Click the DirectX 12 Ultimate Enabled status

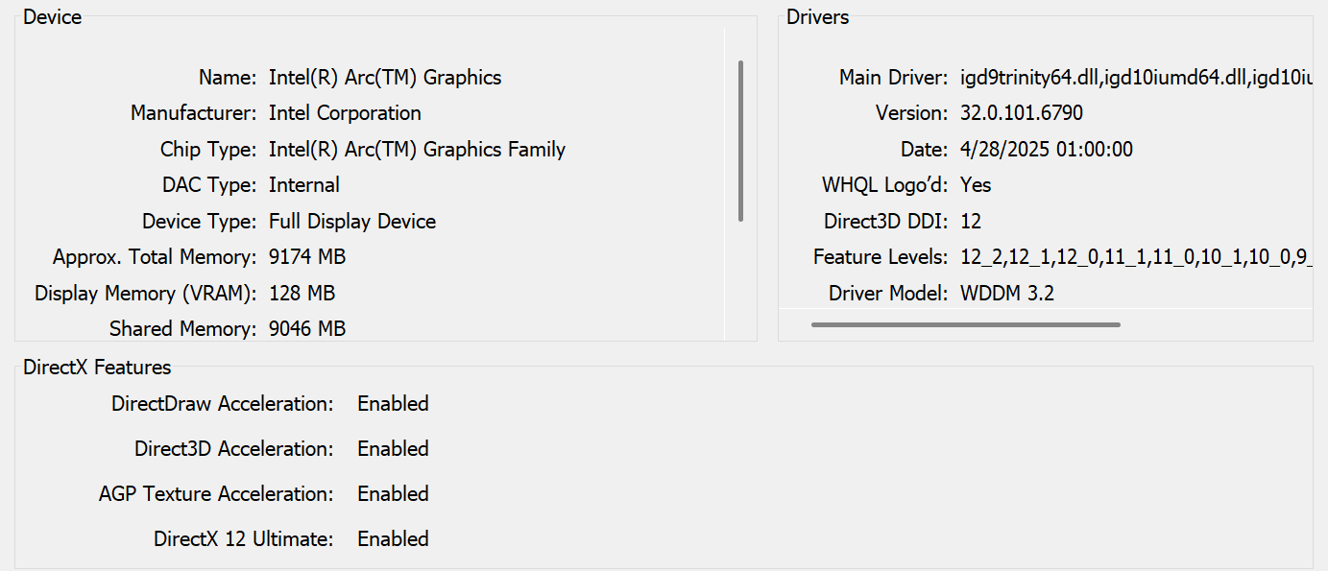393,539
